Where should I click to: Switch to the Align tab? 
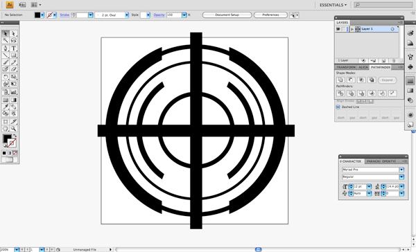tap(363, 67)
